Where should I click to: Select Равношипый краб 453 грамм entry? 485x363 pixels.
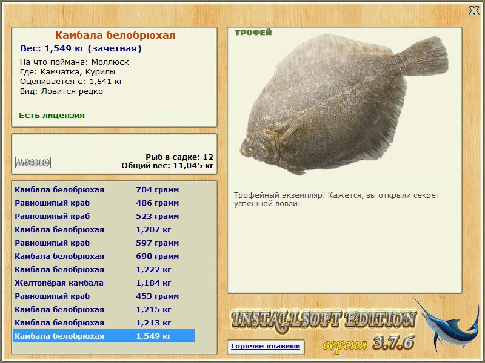[x=104, y=296]
